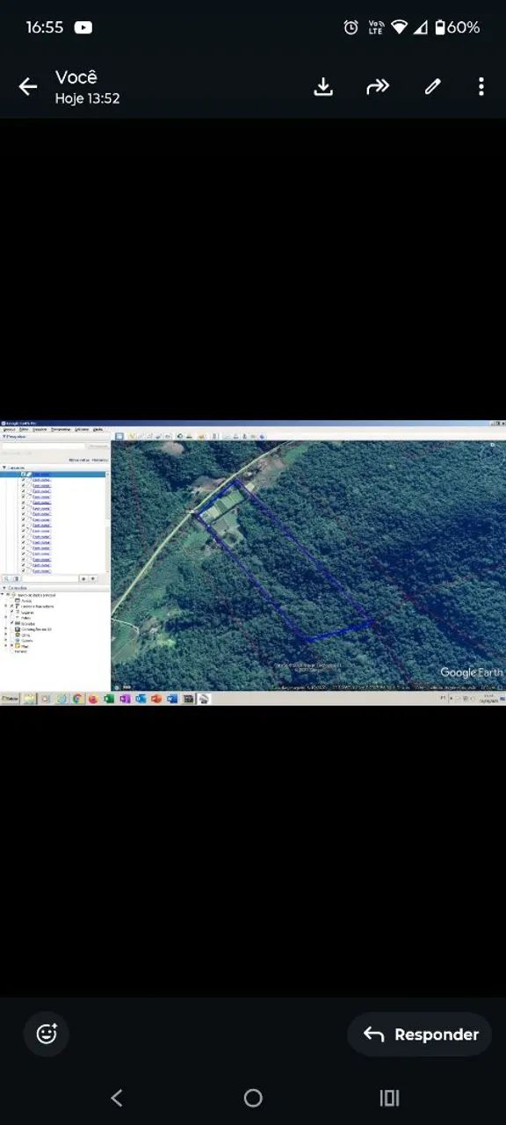Image resolution: width=506 pixels, height=1125 pixels.
Task: Tap the Google Earth satellite image
Action: tap(307, 565)
